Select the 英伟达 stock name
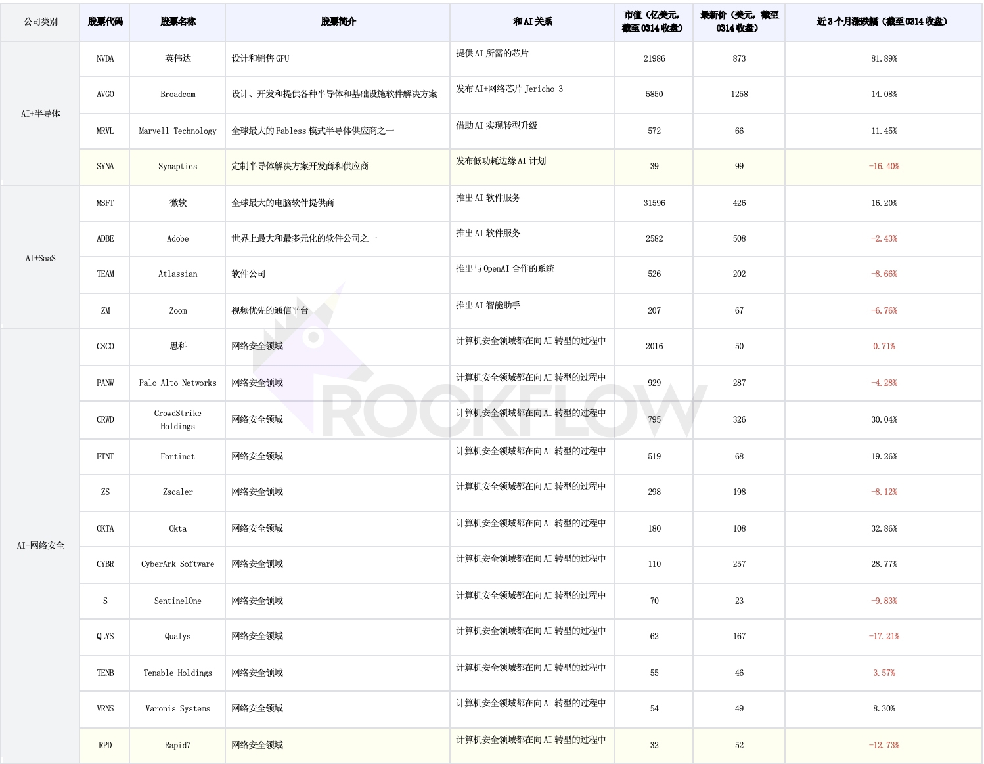The image size is (984, 764). coord(178,58)
